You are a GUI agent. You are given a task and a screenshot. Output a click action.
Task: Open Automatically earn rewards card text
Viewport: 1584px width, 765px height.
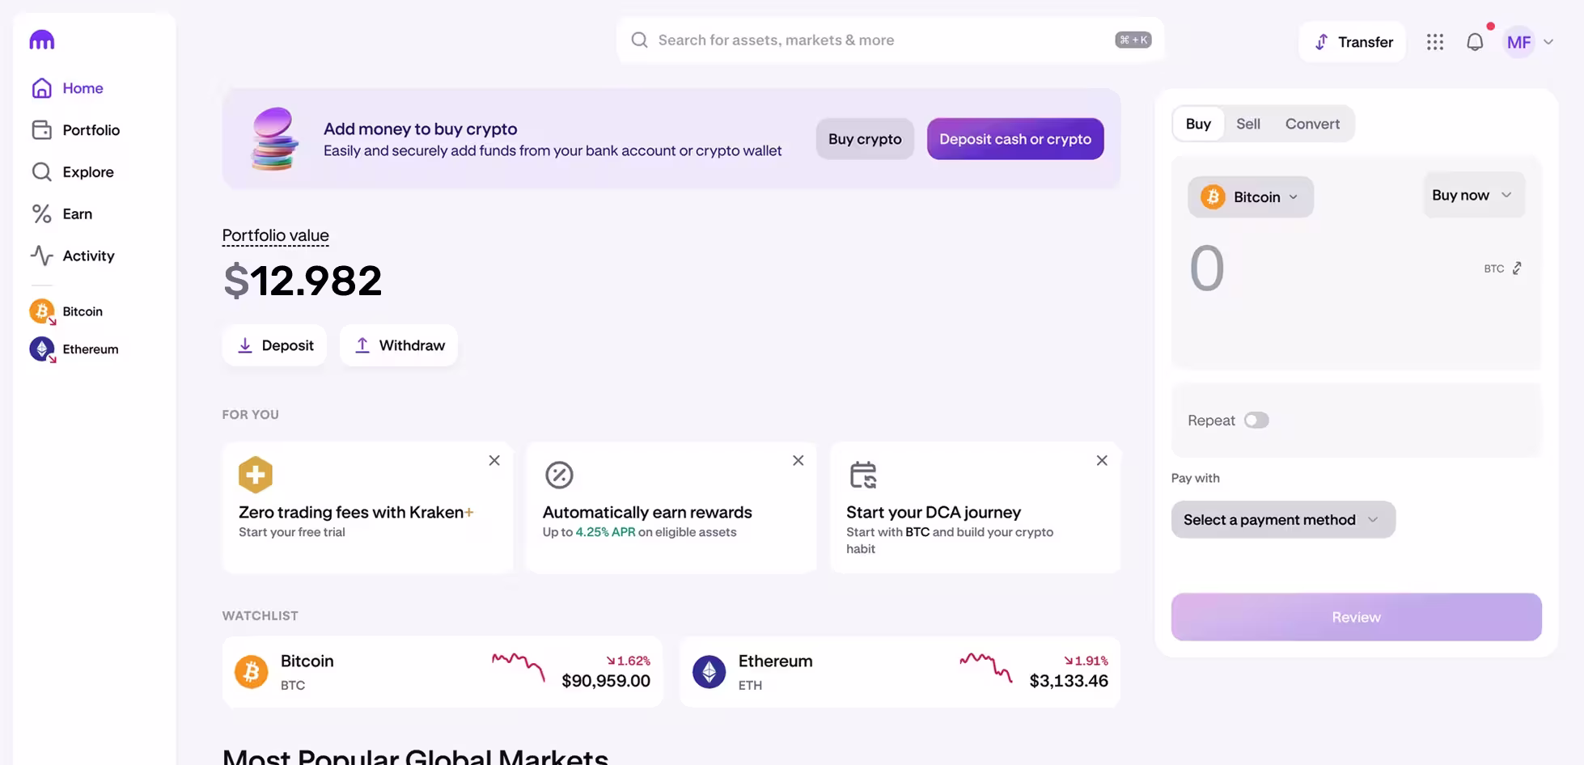pyautogui.click(x=647, y=513)
